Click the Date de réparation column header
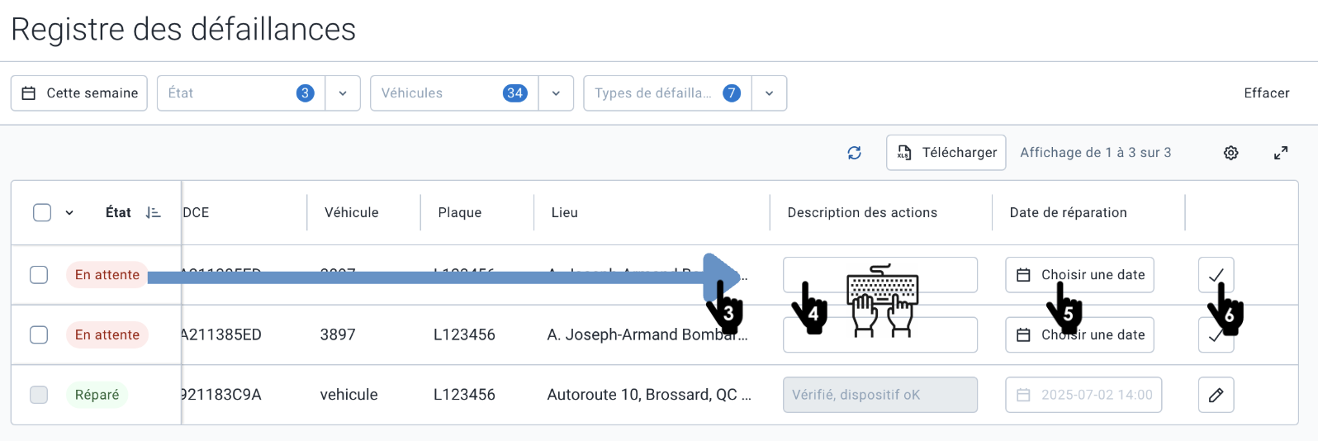Screen dimensions: 1318x441 point(1068,213)
